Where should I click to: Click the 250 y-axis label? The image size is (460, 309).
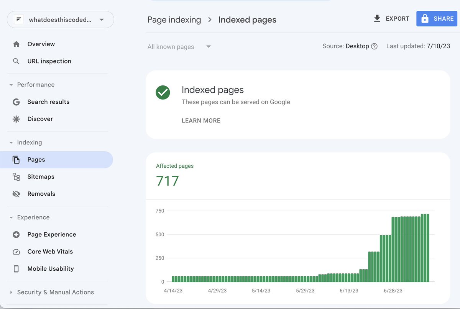pos(160,258)
